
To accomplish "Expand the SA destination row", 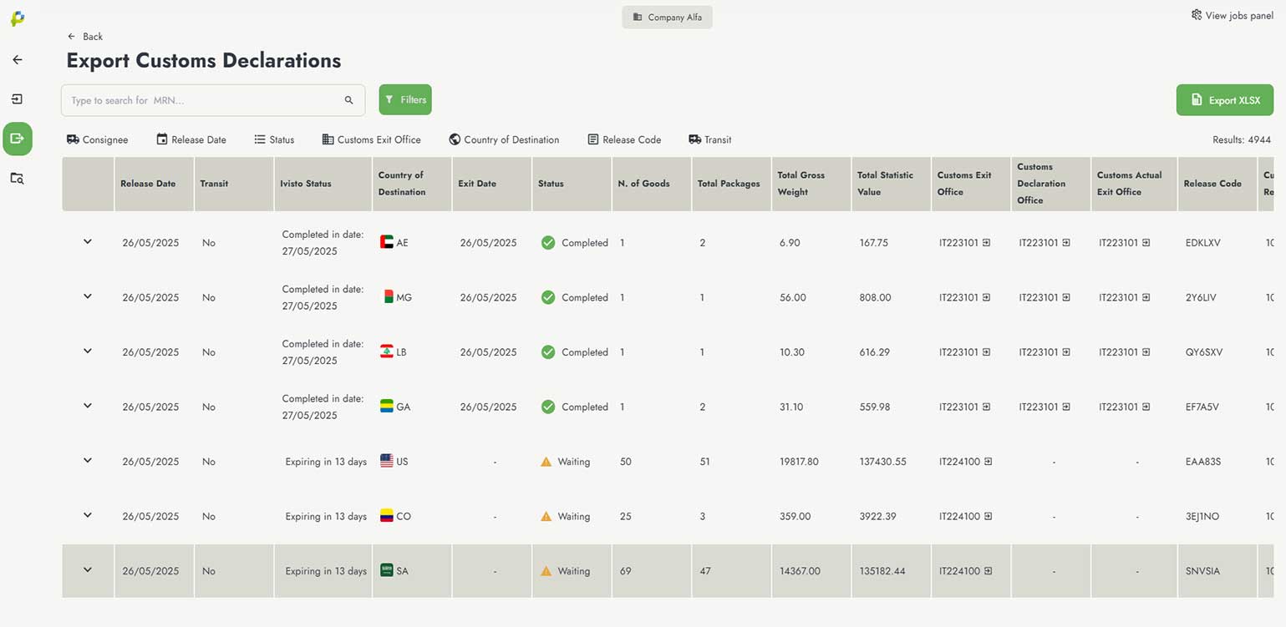I will [88, 570].
